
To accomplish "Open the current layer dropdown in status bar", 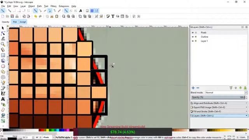I will (48, 137).
